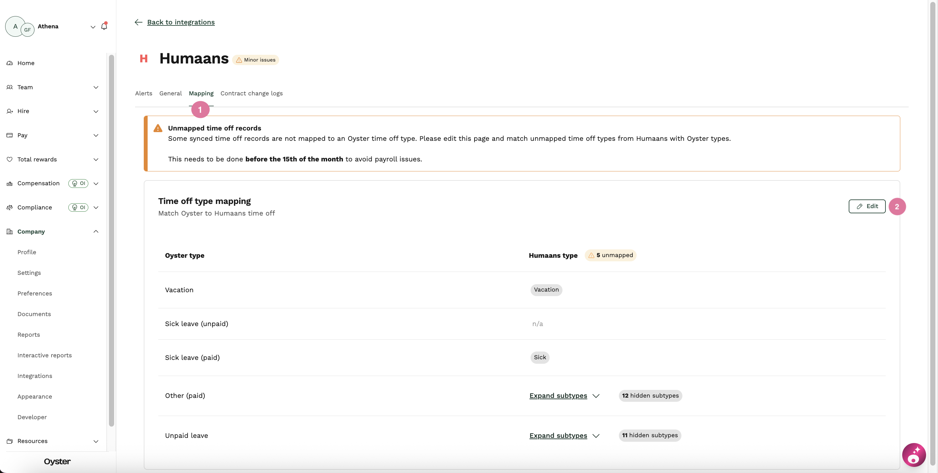
Task: Click the back arrow icon
Action: pyautogui.click(x=138, y=22)
